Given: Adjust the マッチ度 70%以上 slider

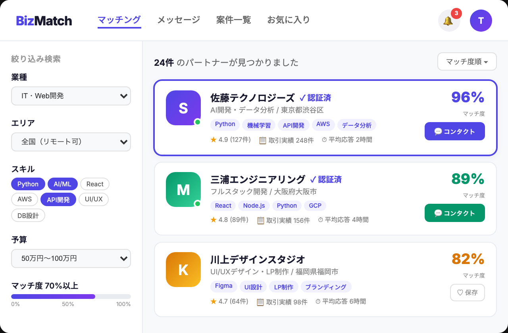Looking at the screenshot, I should (95, 296).
